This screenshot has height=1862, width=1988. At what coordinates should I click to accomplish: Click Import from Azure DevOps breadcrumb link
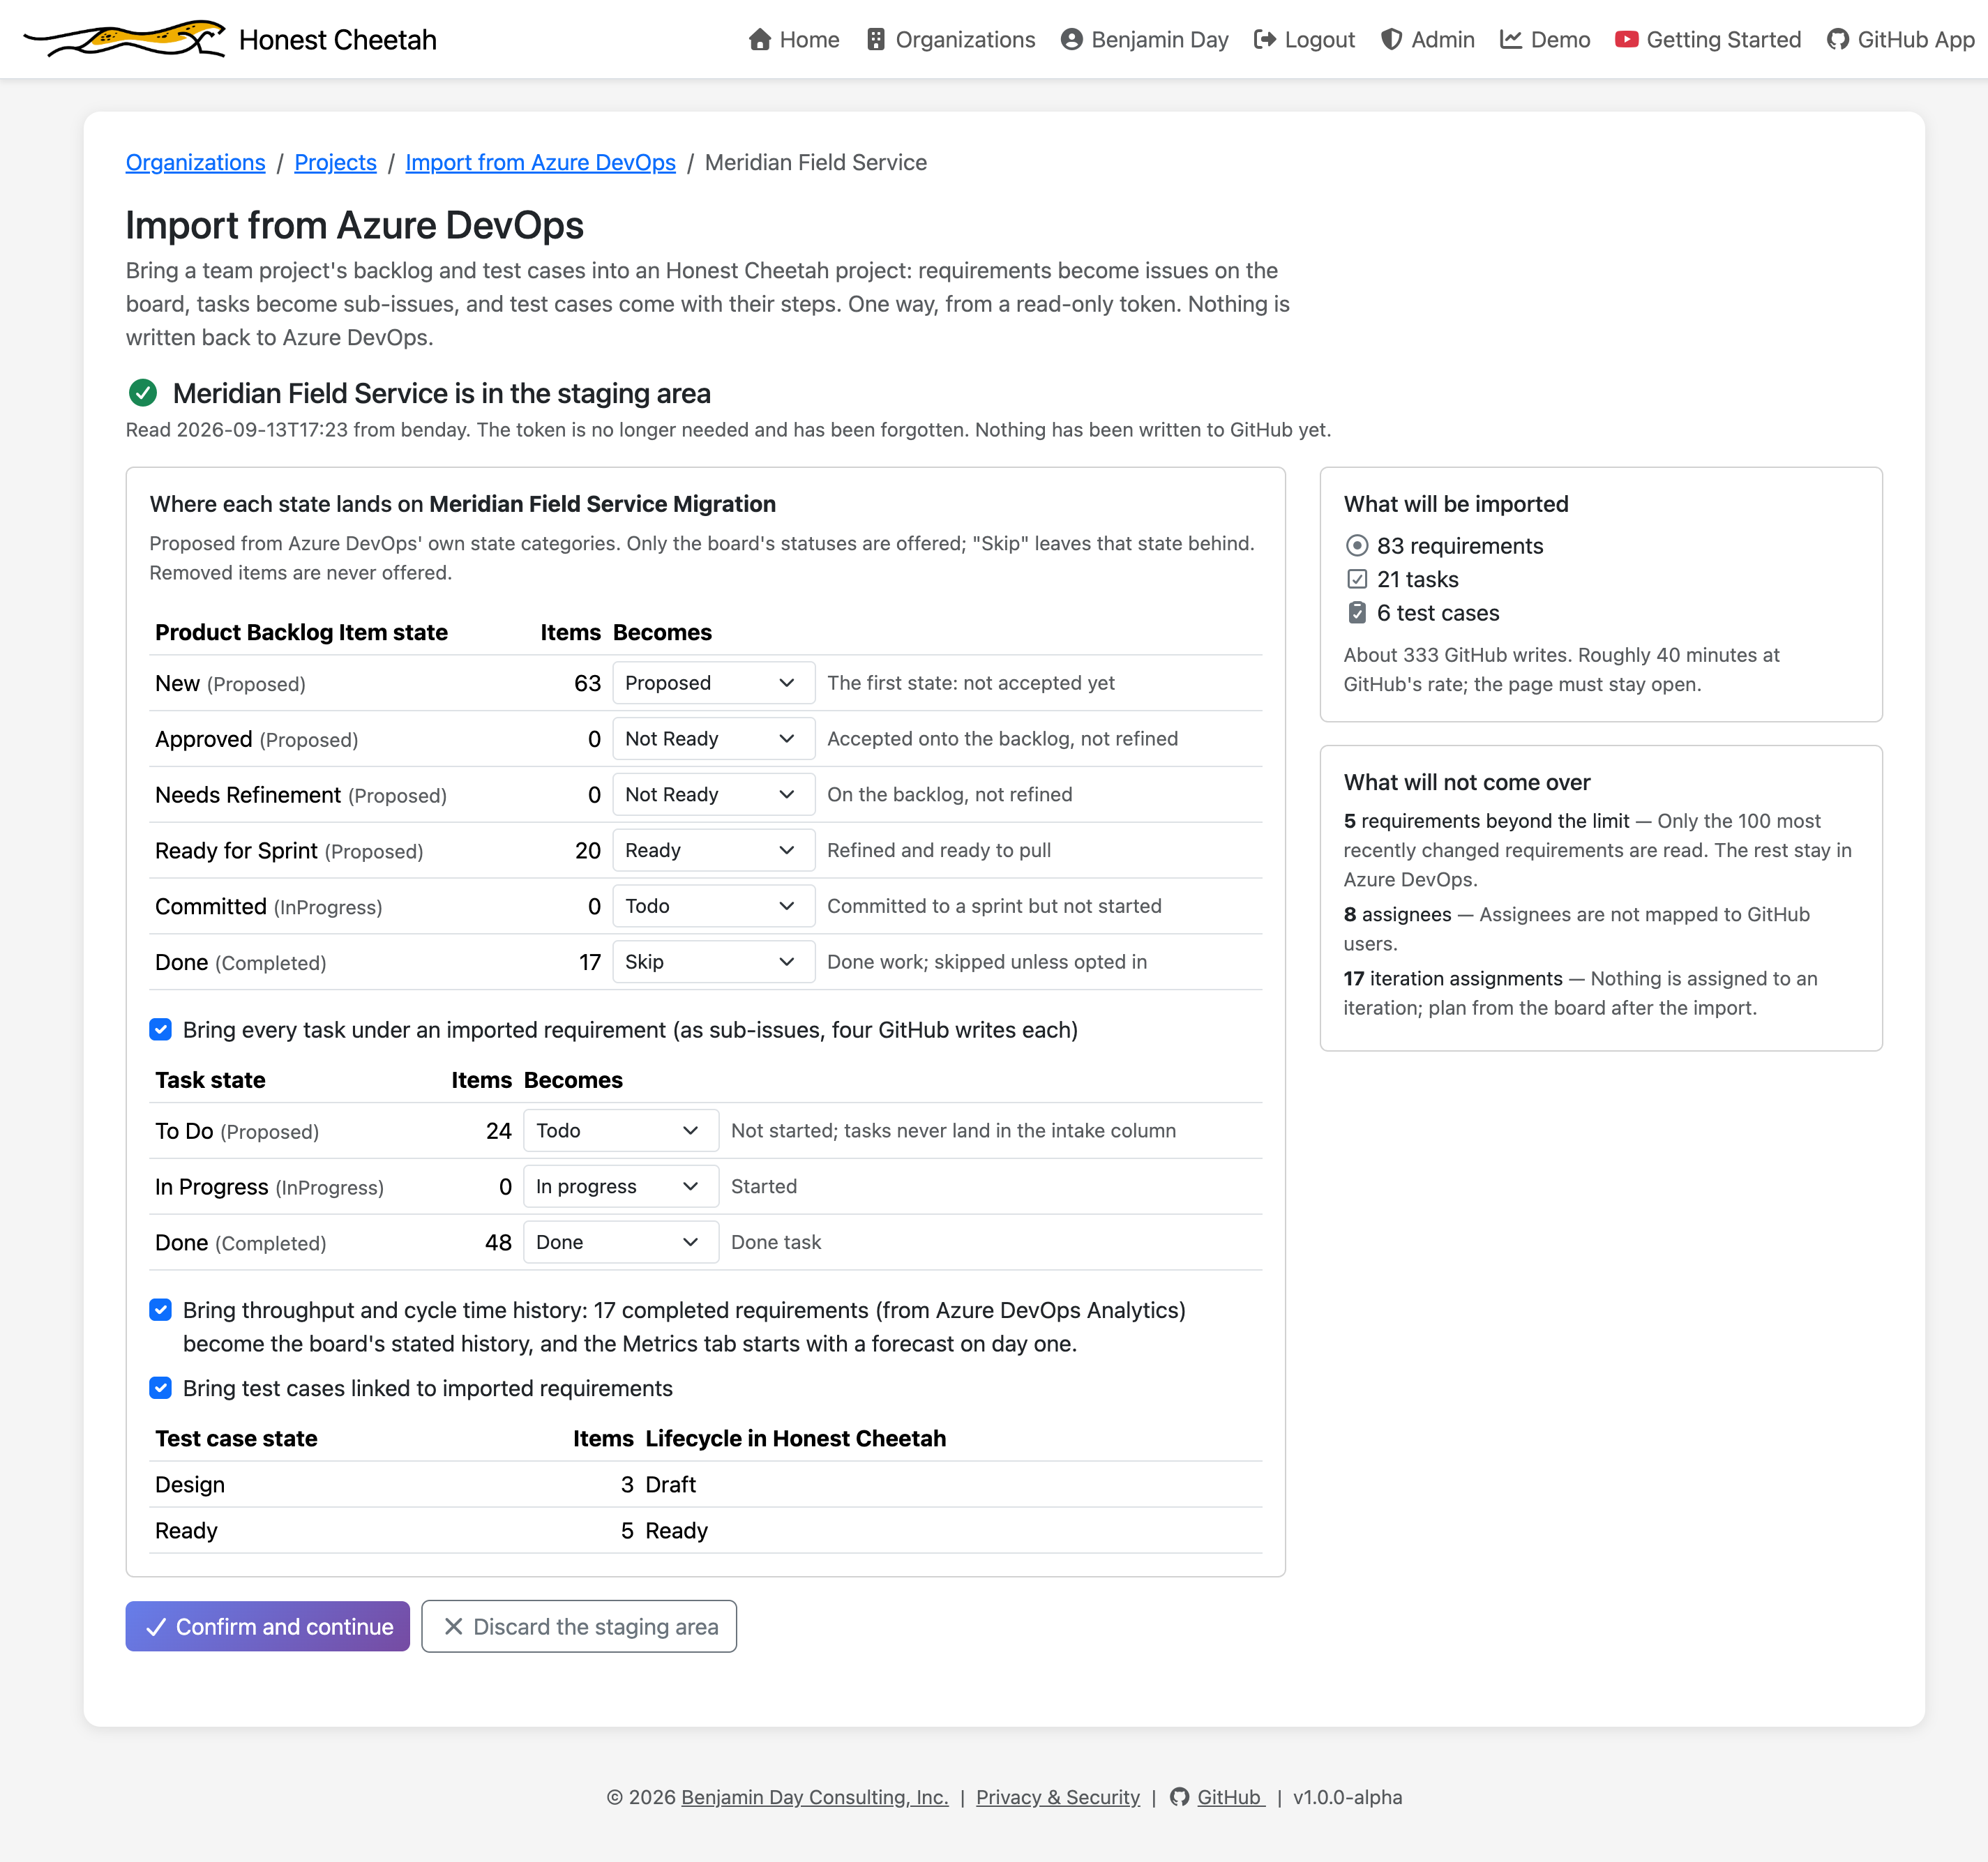pos(540,162)
